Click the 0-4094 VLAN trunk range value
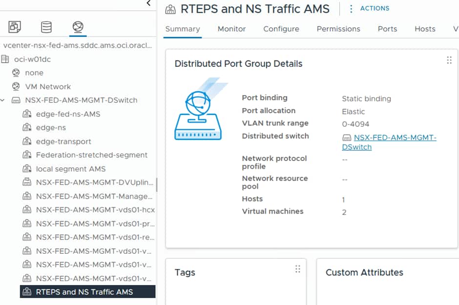 coord(355,124)
